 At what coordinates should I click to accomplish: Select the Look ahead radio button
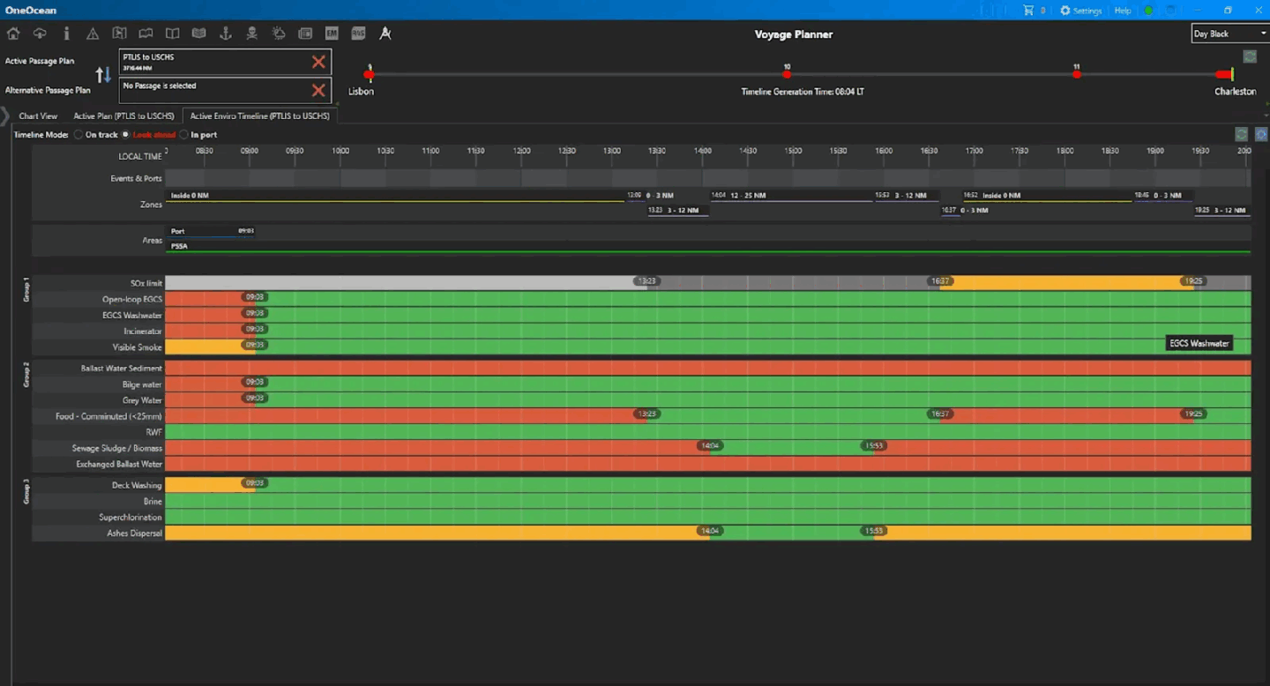(x=126, y=135)
